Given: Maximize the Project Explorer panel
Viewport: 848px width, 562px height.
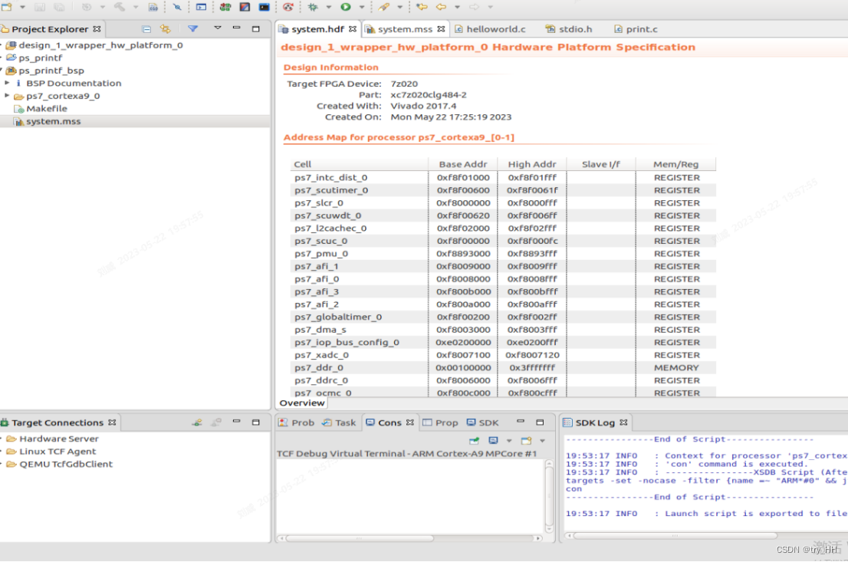Looking at the screenshot, I should 256,28.
